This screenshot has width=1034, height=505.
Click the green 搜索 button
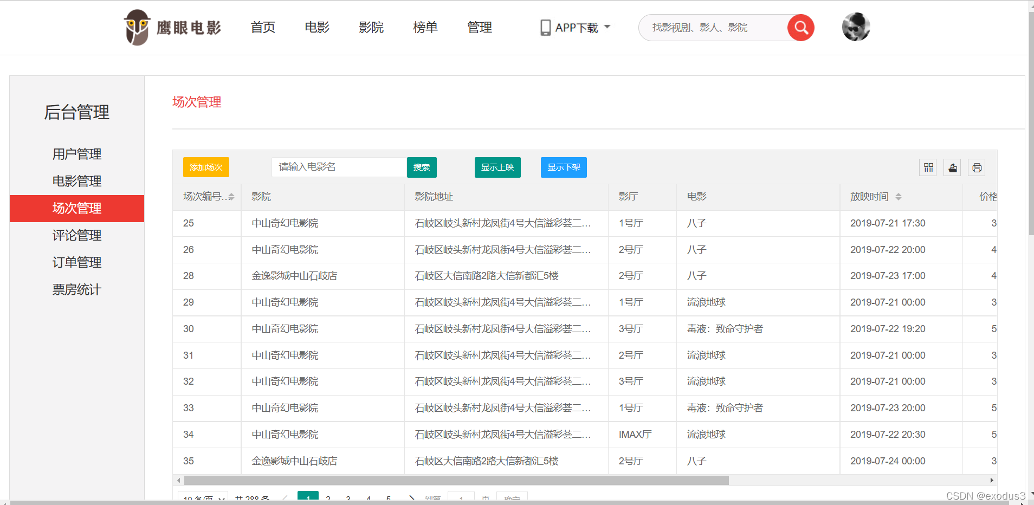tap(422, 167)
